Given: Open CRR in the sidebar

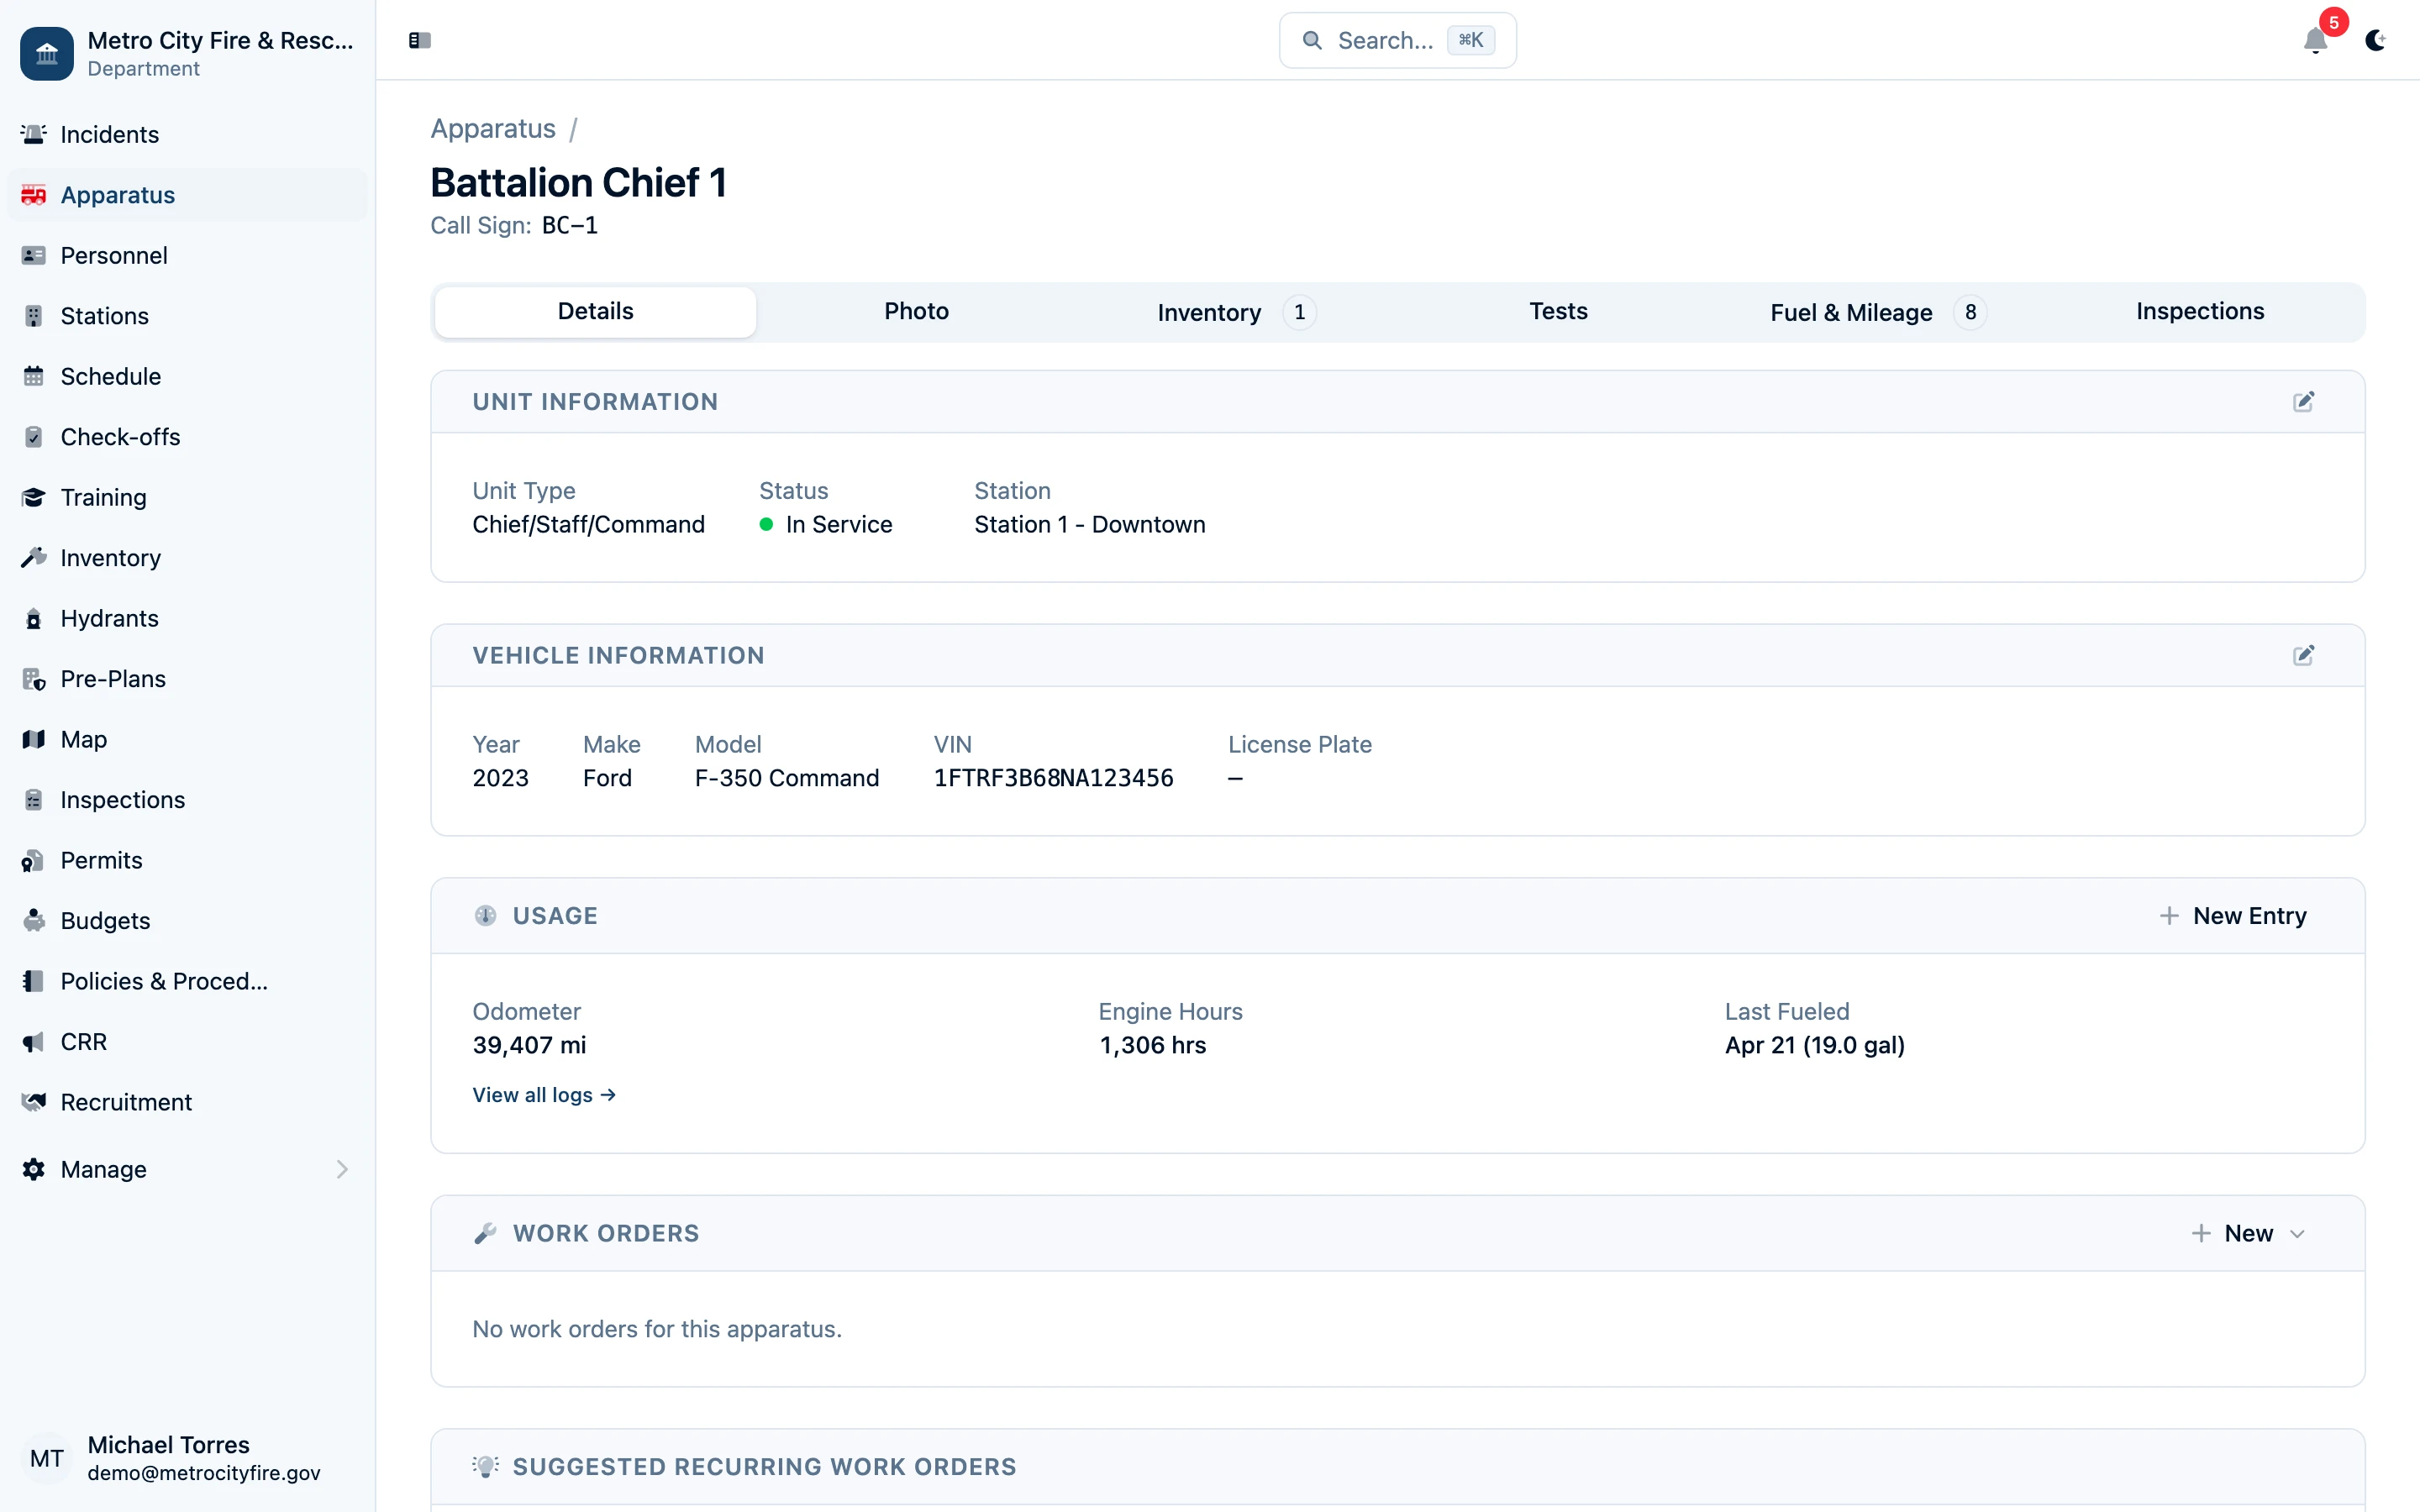Looking at the screenshot, I should [x=83, y=1041].
